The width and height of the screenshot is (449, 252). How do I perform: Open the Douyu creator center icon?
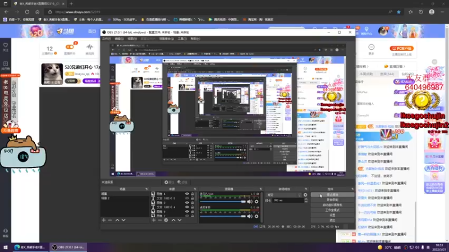(366, 31)
